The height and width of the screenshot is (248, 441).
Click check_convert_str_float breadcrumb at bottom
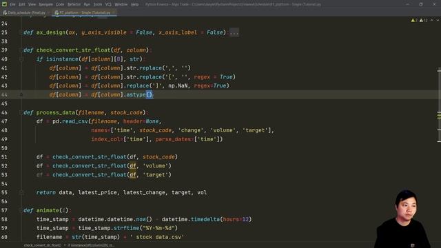[43, 245]
